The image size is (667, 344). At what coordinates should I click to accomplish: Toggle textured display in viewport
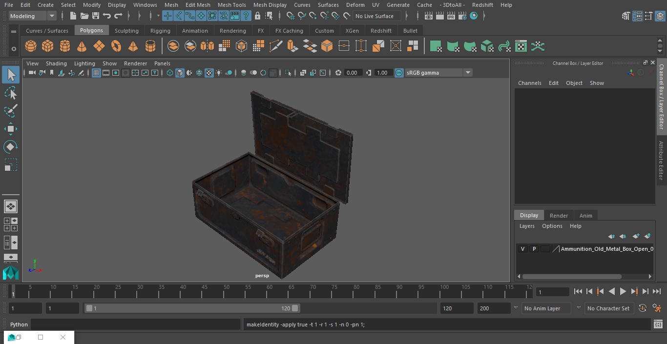pos(209,73)
